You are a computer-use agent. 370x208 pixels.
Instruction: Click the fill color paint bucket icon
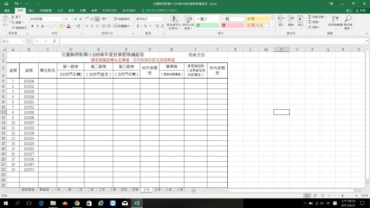61,26
